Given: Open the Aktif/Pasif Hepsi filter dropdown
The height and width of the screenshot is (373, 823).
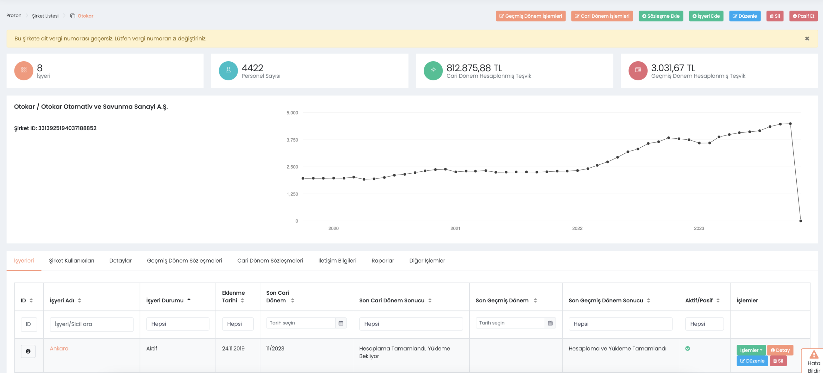Looking at the screenshot, I should pos(704,324).
